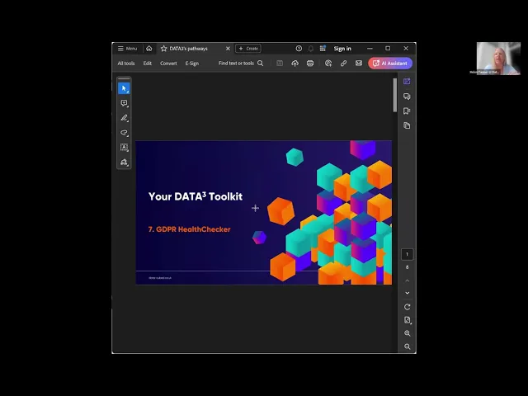Click the presenter webcam thumbnail
Viewport: 528px width, 396px height.
click(x=498, y=59)
